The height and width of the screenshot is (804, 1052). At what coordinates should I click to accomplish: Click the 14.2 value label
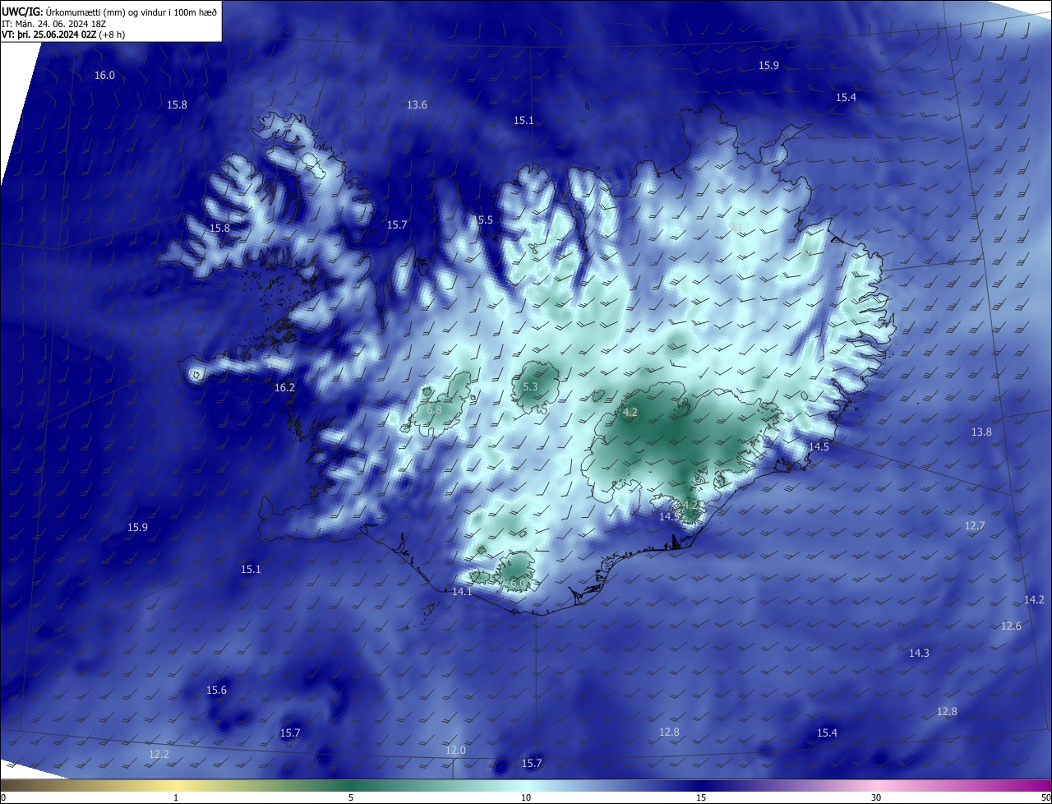pyautogui.click(x=1034, y=600)
